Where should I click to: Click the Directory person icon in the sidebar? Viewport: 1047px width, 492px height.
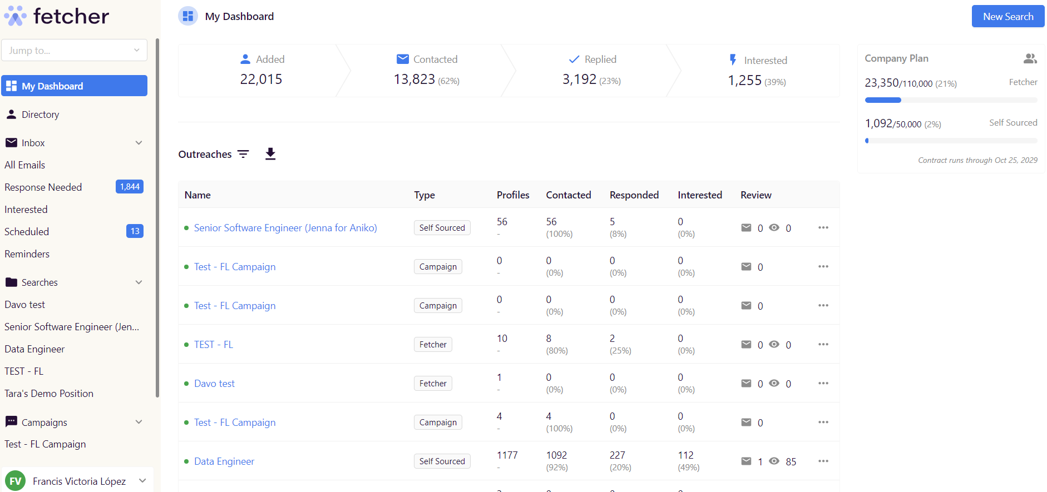pos(11,114)
